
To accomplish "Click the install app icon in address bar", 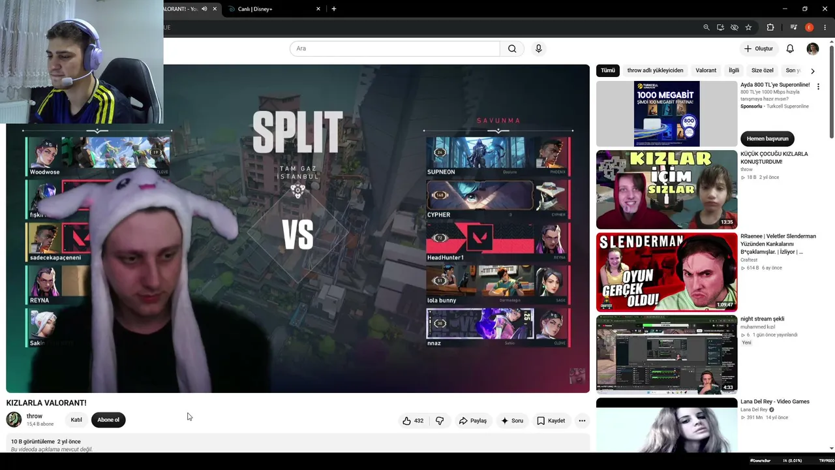I will [x=720, y=27].
